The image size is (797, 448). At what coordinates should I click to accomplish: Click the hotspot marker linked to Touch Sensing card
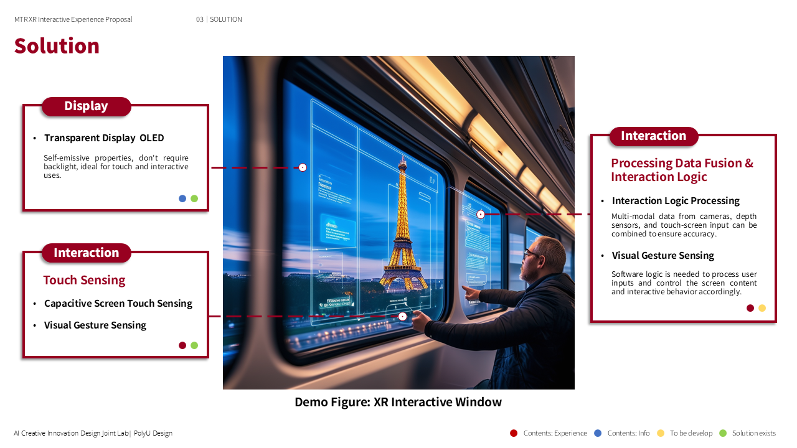tap(402, 316)
